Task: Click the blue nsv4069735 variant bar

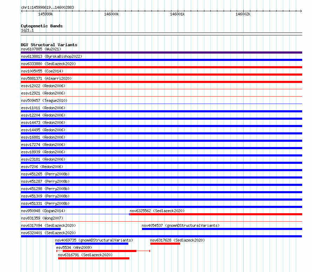Action: pos(92,244)
